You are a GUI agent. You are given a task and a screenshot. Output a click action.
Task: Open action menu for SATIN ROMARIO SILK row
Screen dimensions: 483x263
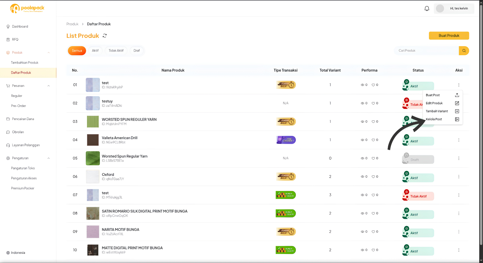click(x=459, y=213)
